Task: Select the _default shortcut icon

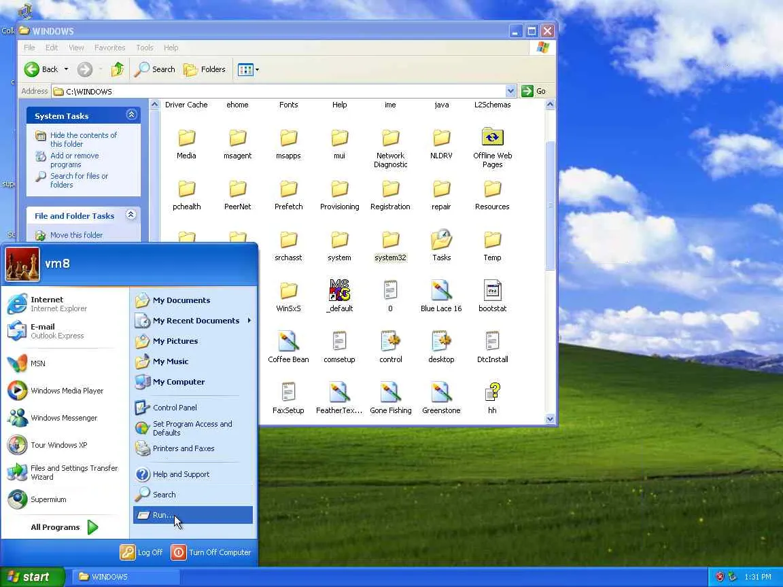Action: (x=340, y=290)
